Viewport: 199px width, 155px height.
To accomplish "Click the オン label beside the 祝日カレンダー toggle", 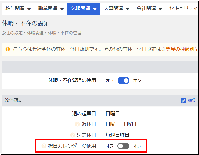I will (x=137, y=146).
